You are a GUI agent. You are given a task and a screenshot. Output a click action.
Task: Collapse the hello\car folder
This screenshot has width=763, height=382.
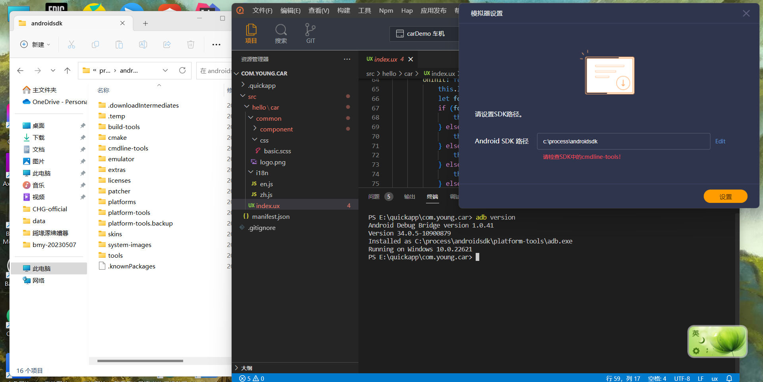tap(247, 107)
